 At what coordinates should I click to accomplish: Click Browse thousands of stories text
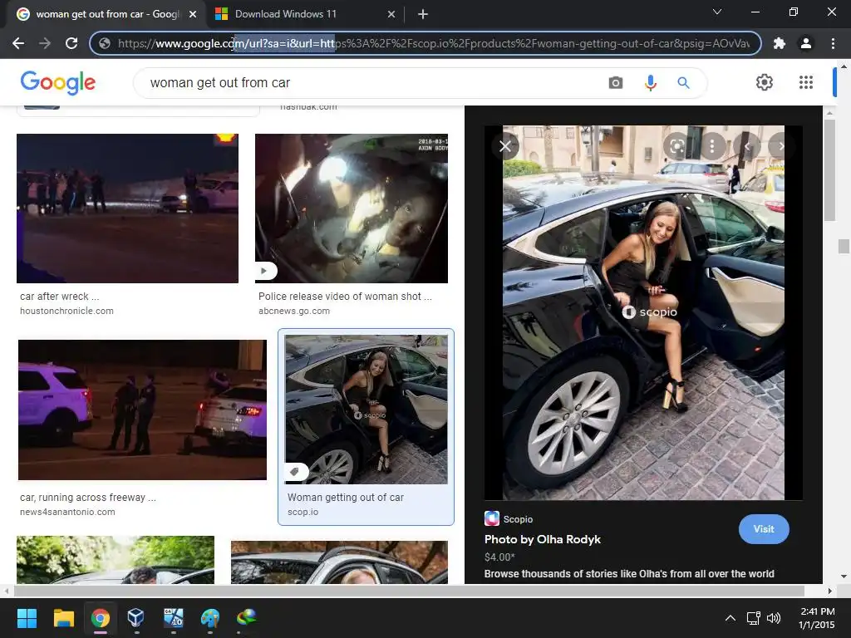tap(629, 574)
